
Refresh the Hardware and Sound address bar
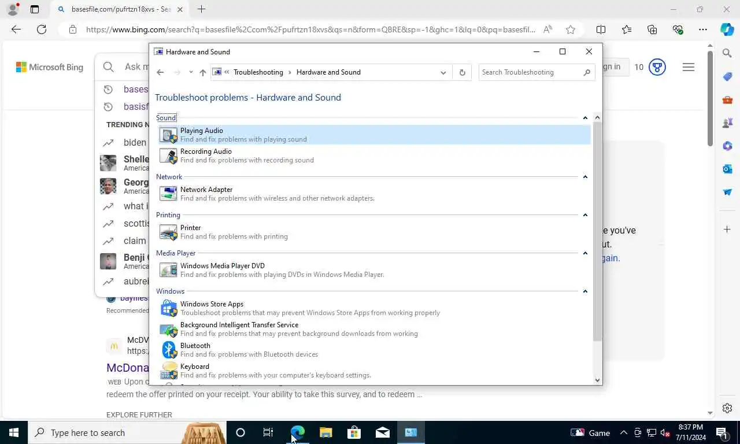462,72
